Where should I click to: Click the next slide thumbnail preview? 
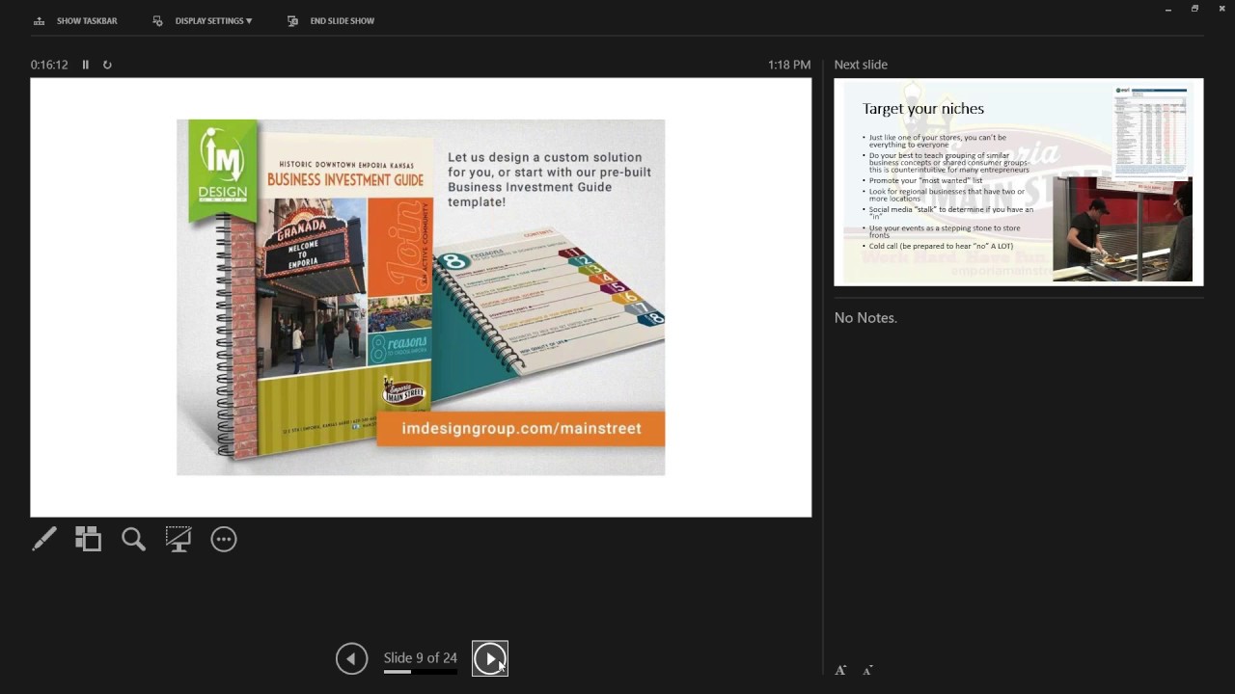pos(1019,182)
